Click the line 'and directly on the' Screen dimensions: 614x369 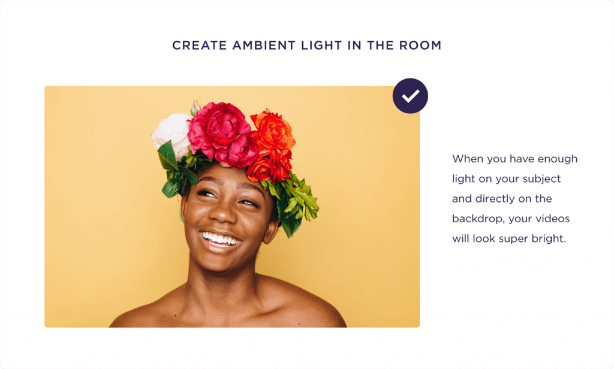[502, 199]
